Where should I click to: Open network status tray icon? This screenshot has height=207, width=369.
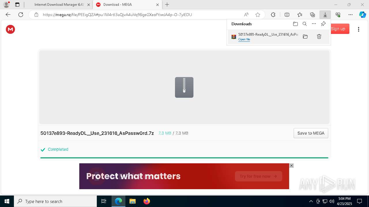coord(325,201)
